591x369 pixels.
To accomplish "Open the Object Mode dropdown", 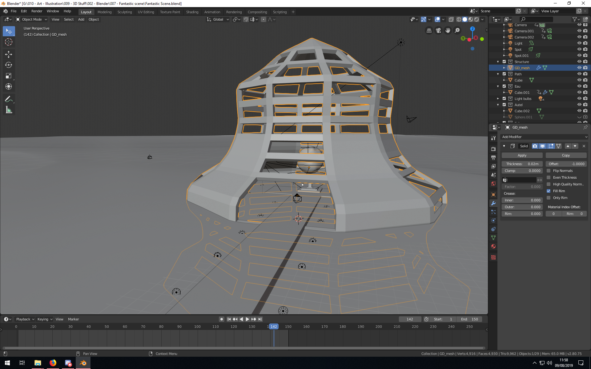I will pos(31,19).
